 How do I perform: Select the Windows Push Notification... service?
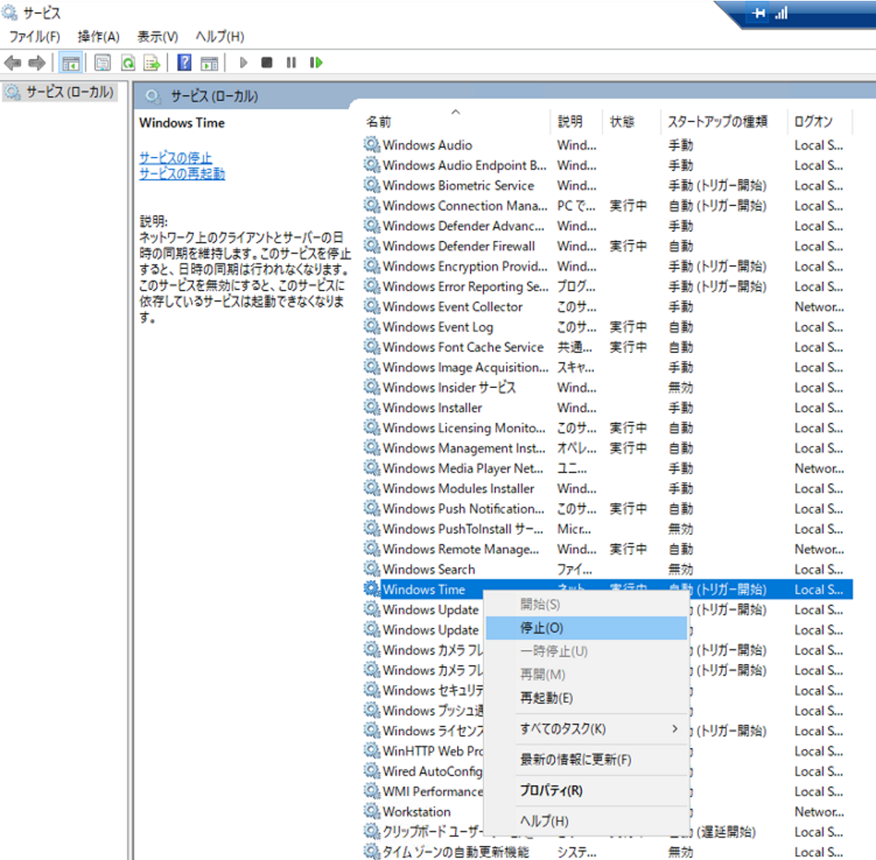[608, 509]
